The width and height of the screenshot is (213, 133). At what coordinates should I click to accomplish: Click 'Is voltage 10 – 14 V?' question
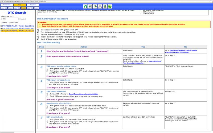pos(57,76)
